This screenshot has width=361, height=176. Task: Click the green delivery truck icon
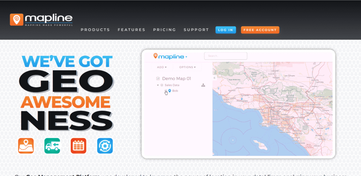coord(52,146)
